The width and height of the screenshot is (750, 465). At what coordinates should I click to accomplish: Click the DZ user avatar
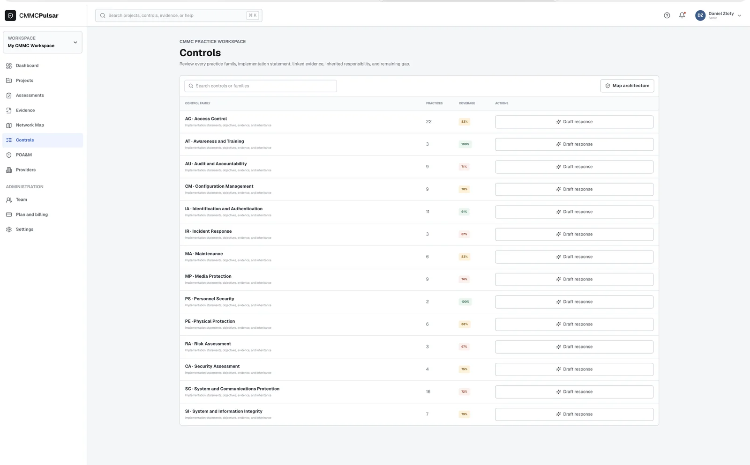coord(700,15)
